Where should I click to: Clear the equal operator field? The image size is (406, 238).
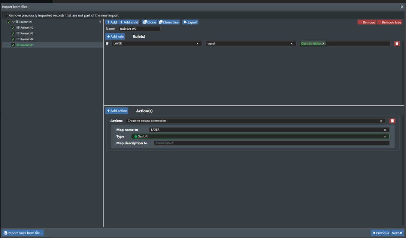click(291, 44)
